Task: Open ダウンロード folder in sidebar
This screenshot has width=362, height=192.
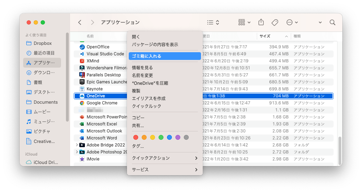Action: click(44, 73)
